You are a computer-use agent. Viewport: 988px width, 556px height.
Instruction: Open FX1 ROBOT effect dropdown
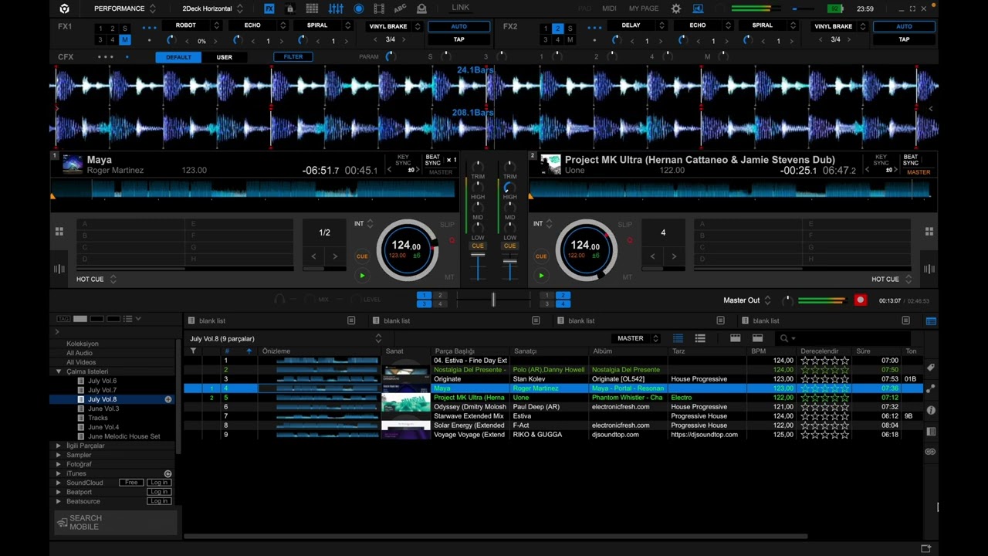pyautogui.click(x=191, y=25)
